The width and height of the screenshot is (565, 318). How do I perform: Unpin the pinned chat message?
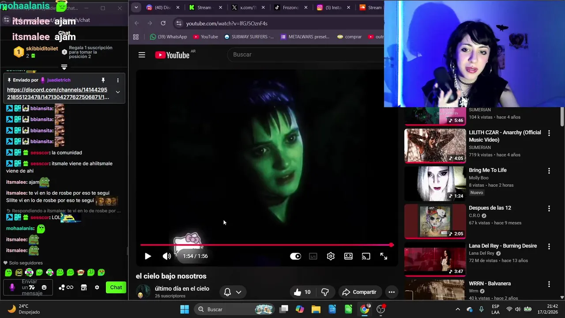[103, 80]
